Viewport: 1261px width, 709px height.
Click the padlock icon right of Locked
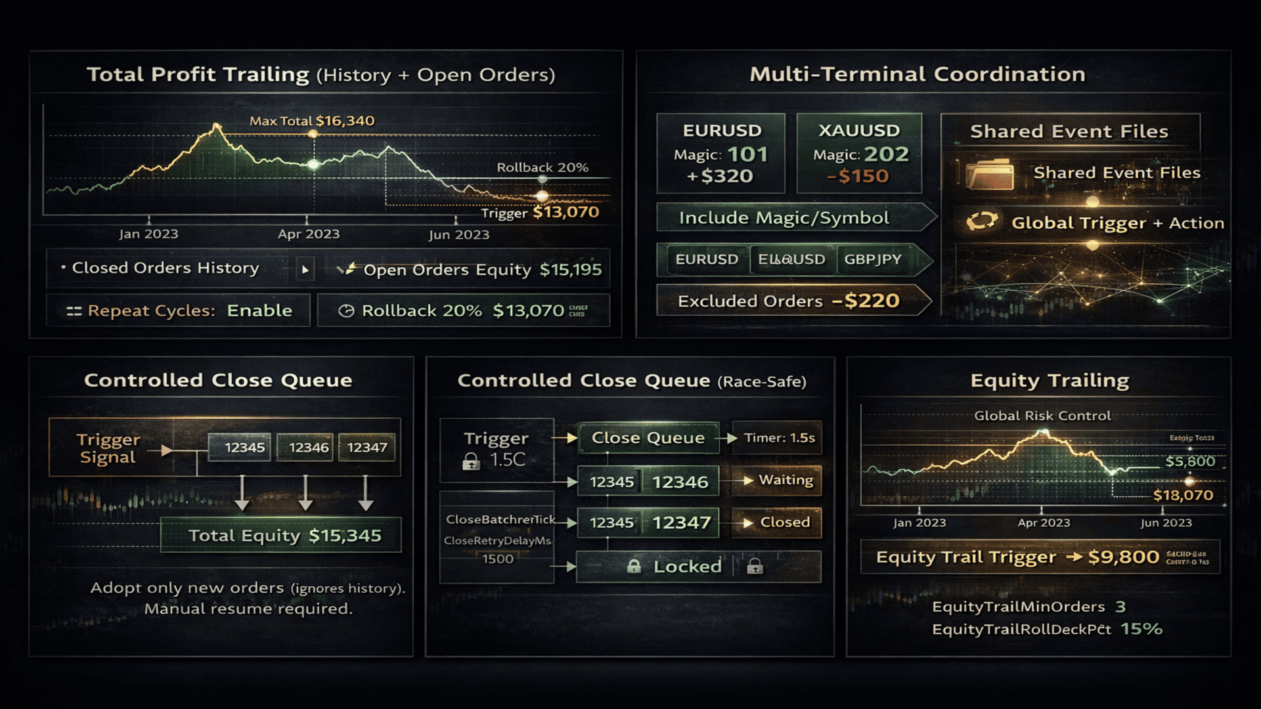tap(755, 566)
